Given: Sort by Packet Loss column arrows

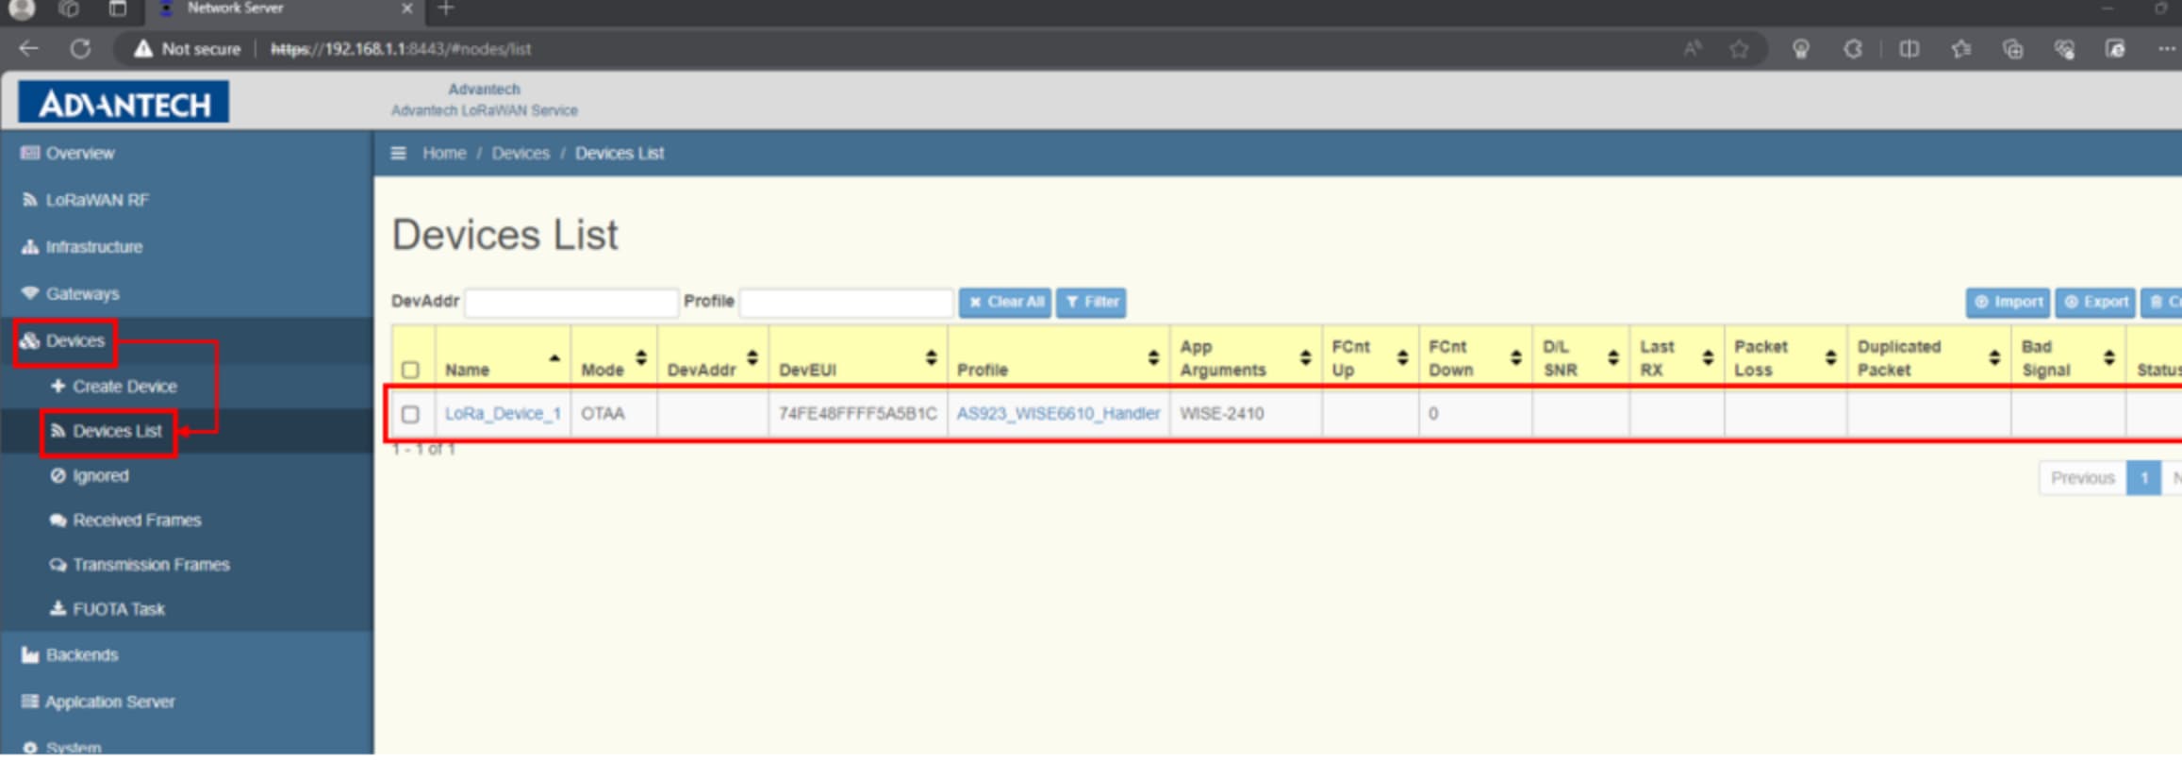Looking at the screenshot, I should coord(1830,358).
